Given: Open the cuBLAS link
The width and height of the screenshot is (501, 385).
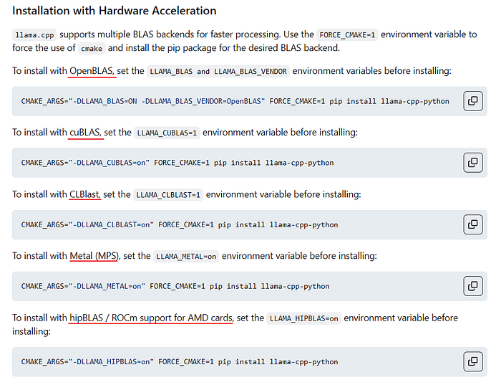Looking at the screenshot, I should (x=84, y=133).
